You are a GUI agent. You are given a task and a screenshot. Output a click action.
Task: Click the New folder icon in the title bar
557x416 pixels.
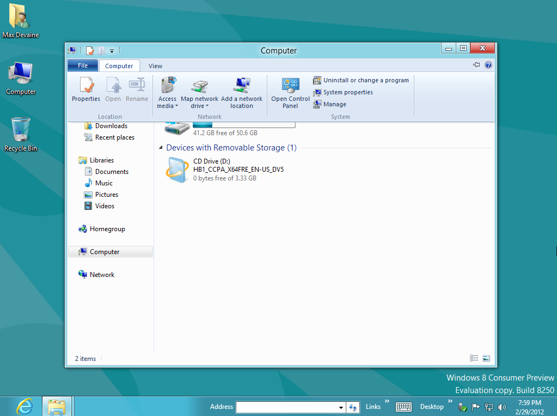tap(102, 51)
